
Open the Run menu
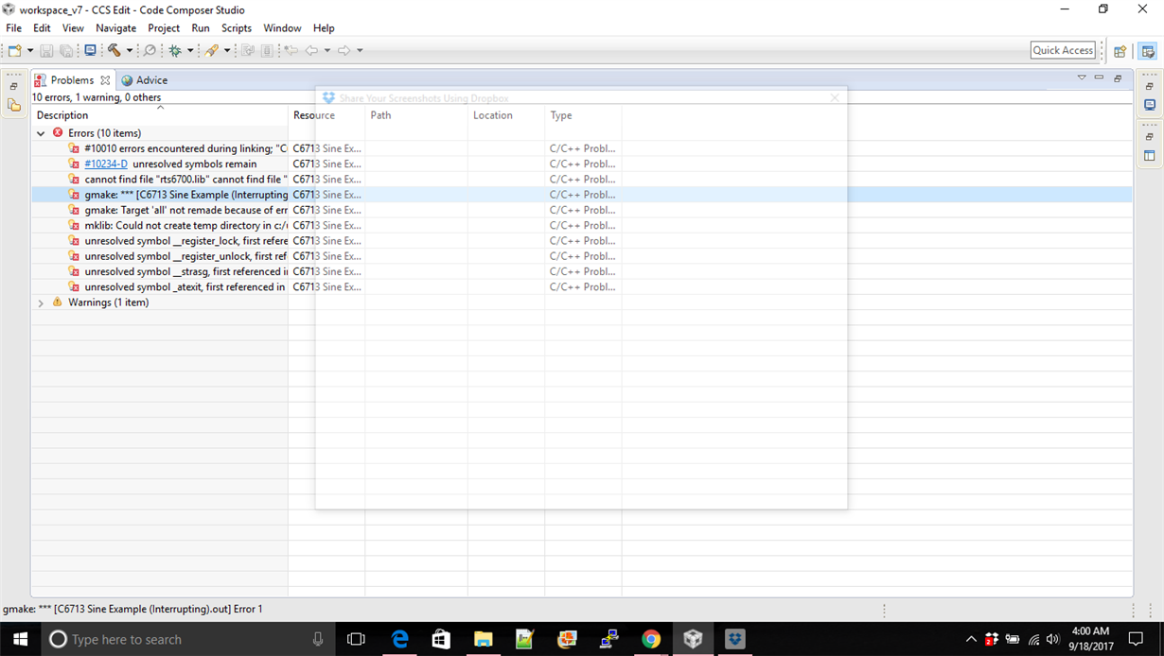click(201, 28)
